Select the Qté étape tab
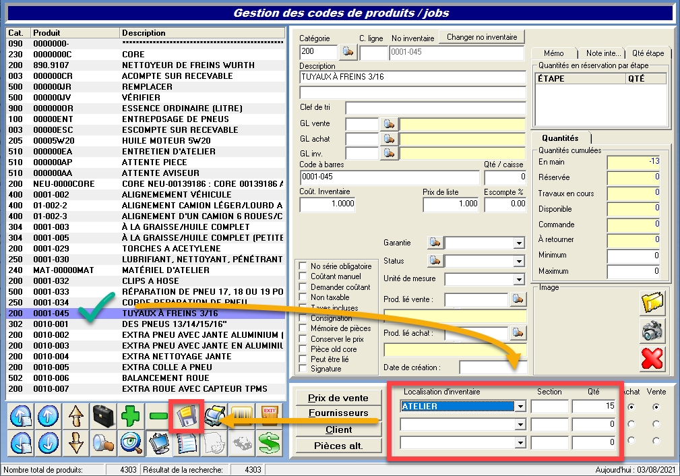Screen dimensions: 680x476 [x=648, y=53]
